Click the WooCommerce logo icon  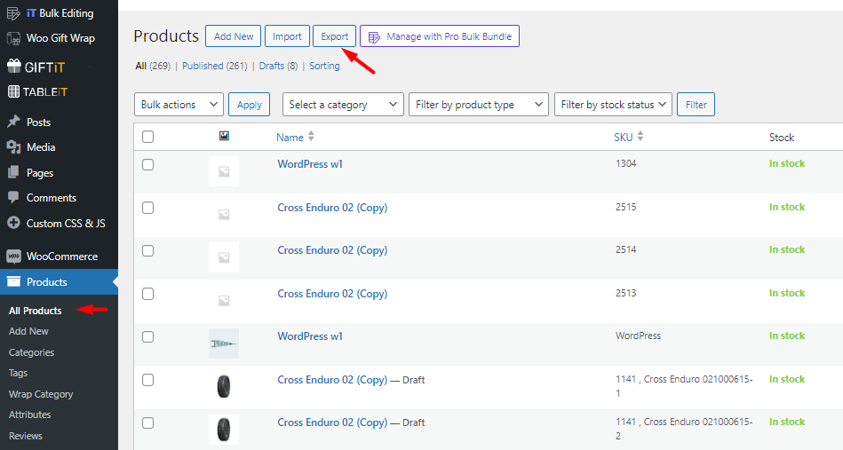pyautogui.click(x=13, y=257)
